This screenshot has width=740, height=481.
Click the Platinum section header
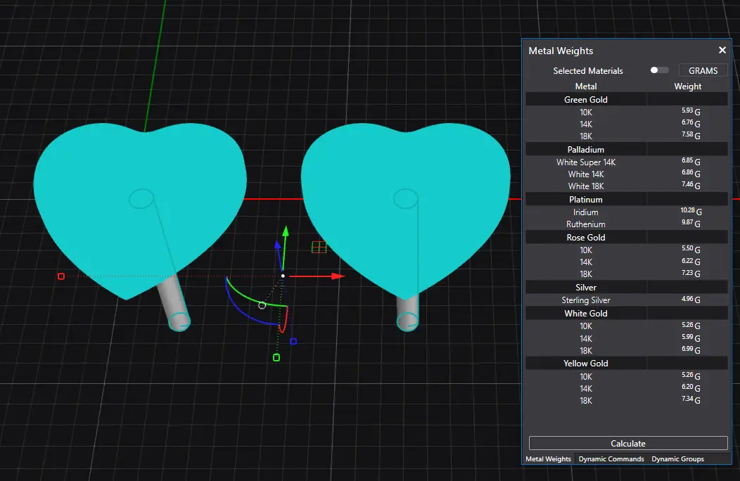tap(586, 200)
